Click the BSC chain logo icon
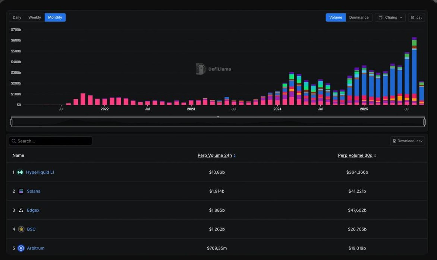Viewport: 437px width, 260px height. pyautogui.click(x=21, y=229)
